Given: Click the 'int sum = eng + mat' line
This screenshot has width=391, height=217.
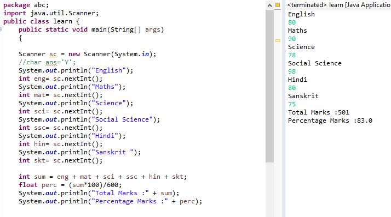Looking at the screenshot, I should click(x=102, y=177).
